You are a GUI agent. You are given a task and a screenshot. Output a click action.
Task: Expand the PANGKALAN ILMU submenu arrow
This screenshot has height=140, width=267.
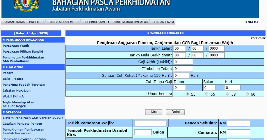click(78, 22)
